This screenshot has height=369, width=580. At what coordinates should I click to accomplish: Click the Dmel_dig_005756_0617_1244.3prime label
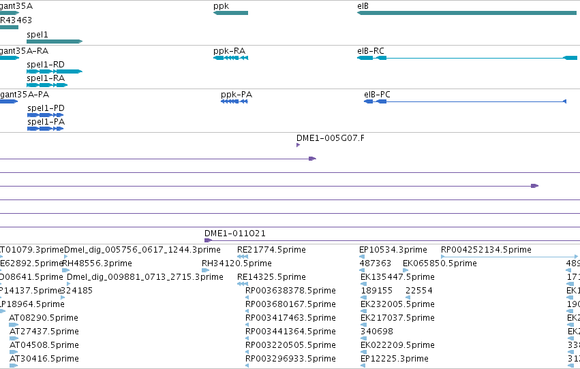click(x=142, y=249)
